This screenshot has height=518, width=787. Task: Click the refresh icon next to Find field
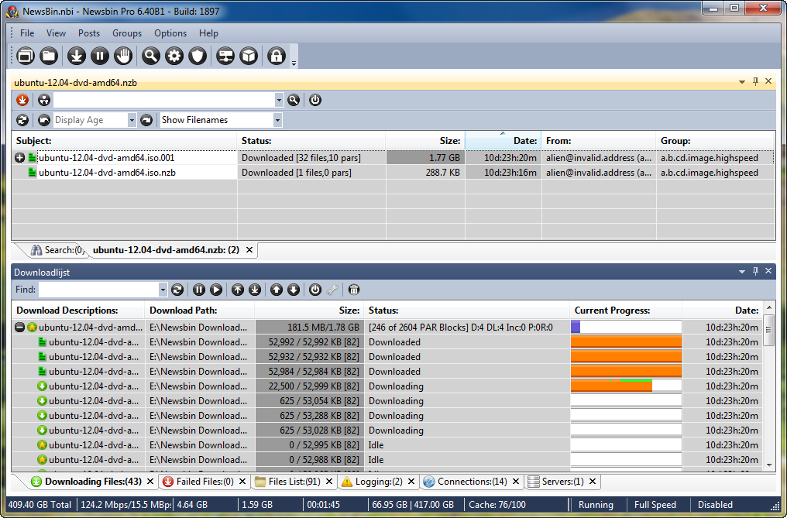pos(177,290)
